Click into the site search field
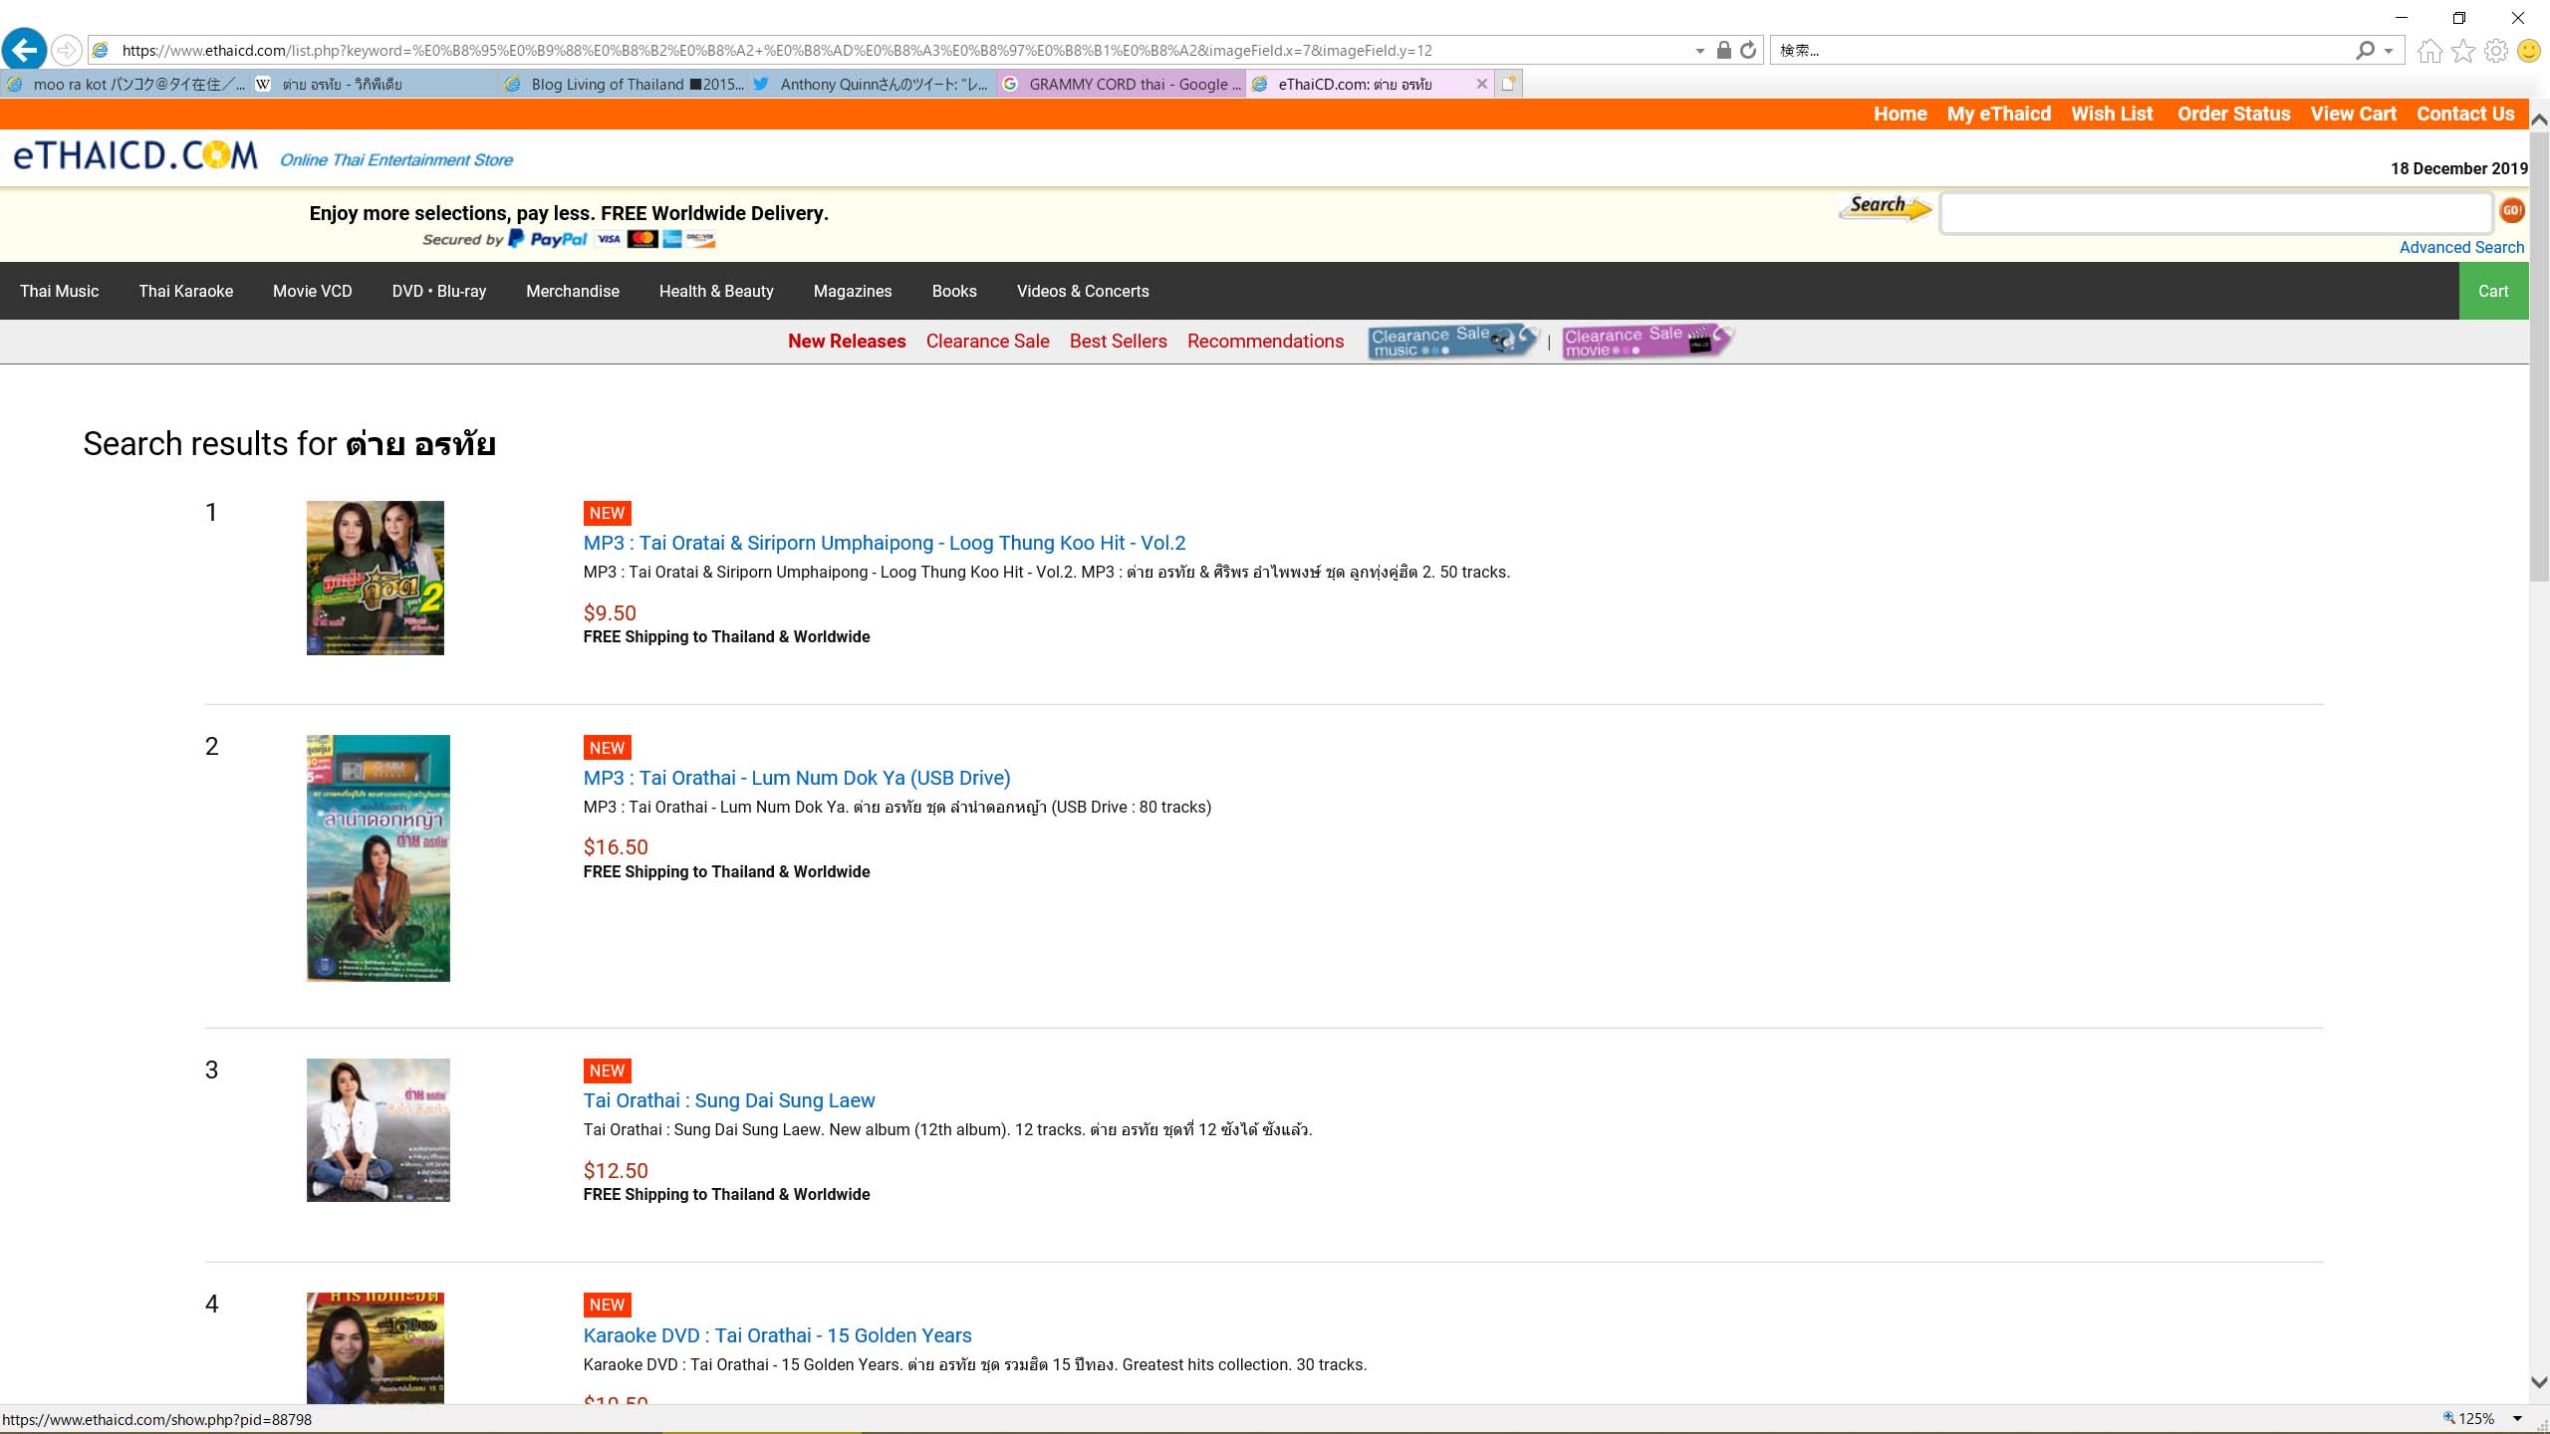The image size is (2550, 1434). pos(2216,213)
